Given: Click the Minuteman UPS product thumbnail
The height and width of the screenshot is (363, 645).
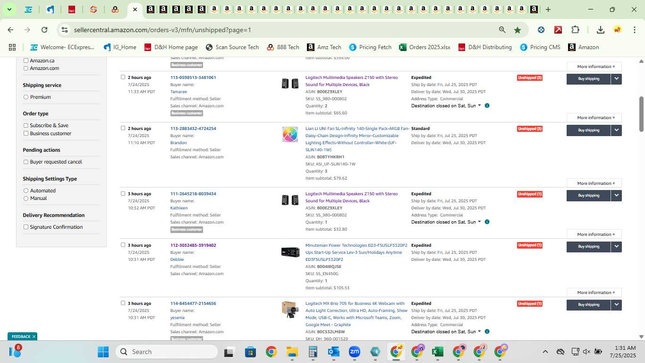Looking at the screenshot, I should tap(290, 252).
